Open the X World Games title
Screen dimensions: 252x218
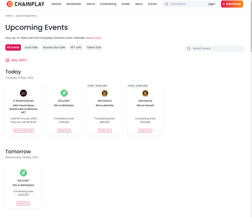point(23,101)
